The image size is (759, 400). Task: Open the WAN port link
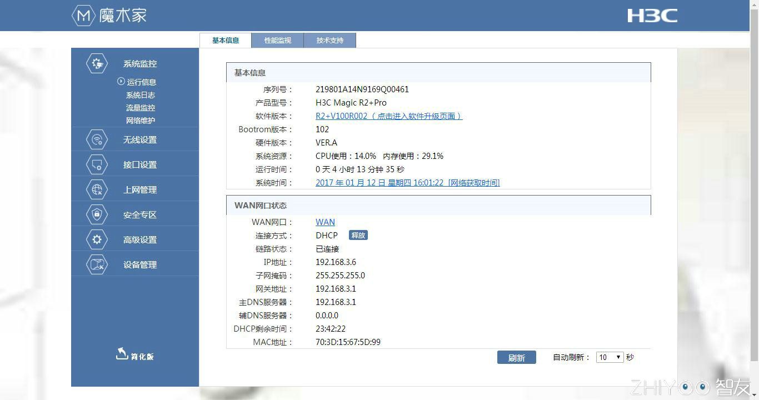(x=325, y=222)
